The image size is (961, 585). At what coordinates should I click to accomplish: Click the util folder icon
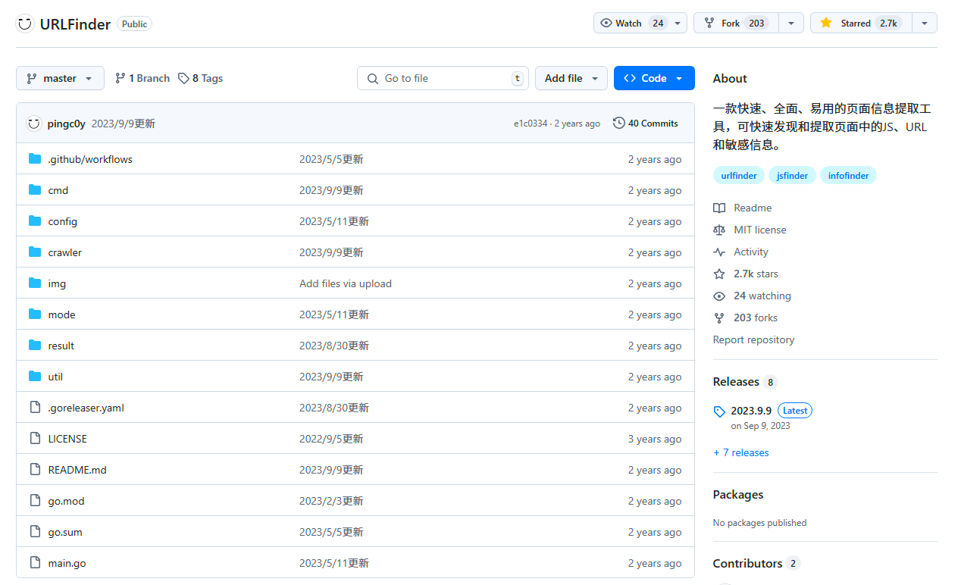coord(35,376)
